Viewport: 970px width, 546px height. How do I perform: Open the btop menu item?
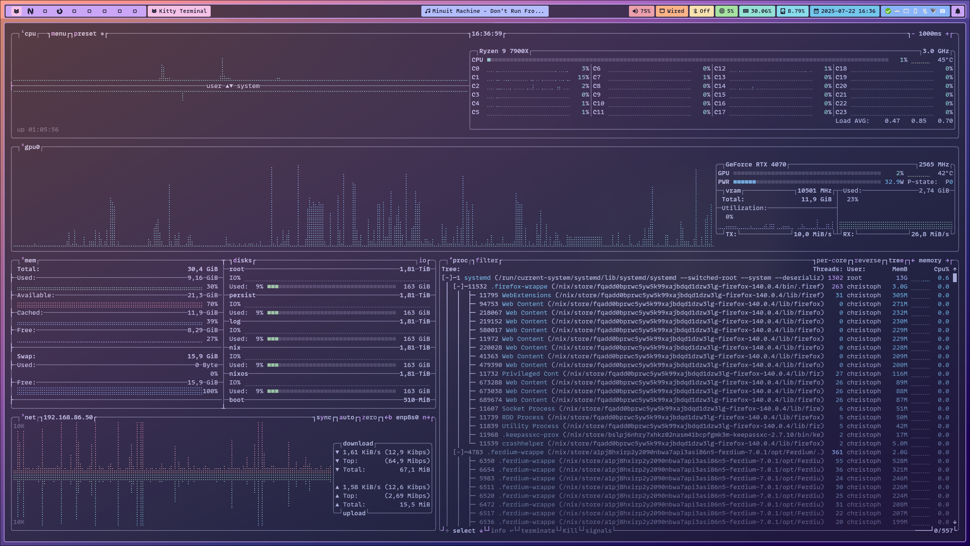point(58,34)
